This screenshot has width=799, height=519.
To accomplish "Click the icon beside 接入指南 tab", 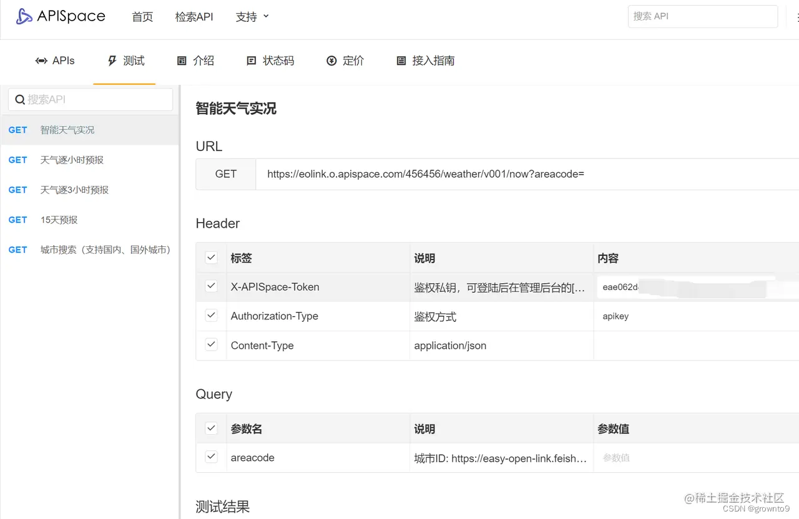I will [x=401, y=61].
